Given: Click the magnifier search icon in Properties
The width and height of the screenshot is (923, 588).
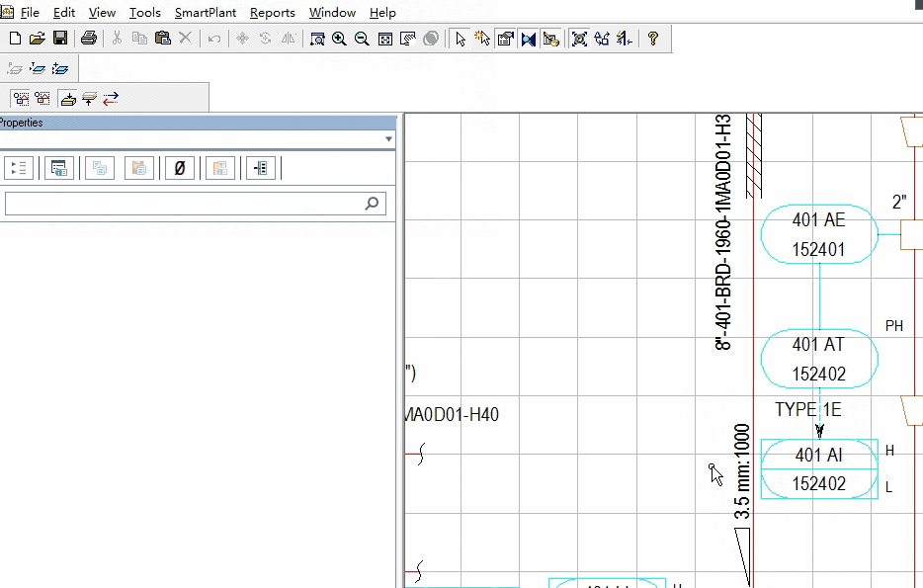Looking at the screenshot, I should pyautogui.click(x=372, y=204).
